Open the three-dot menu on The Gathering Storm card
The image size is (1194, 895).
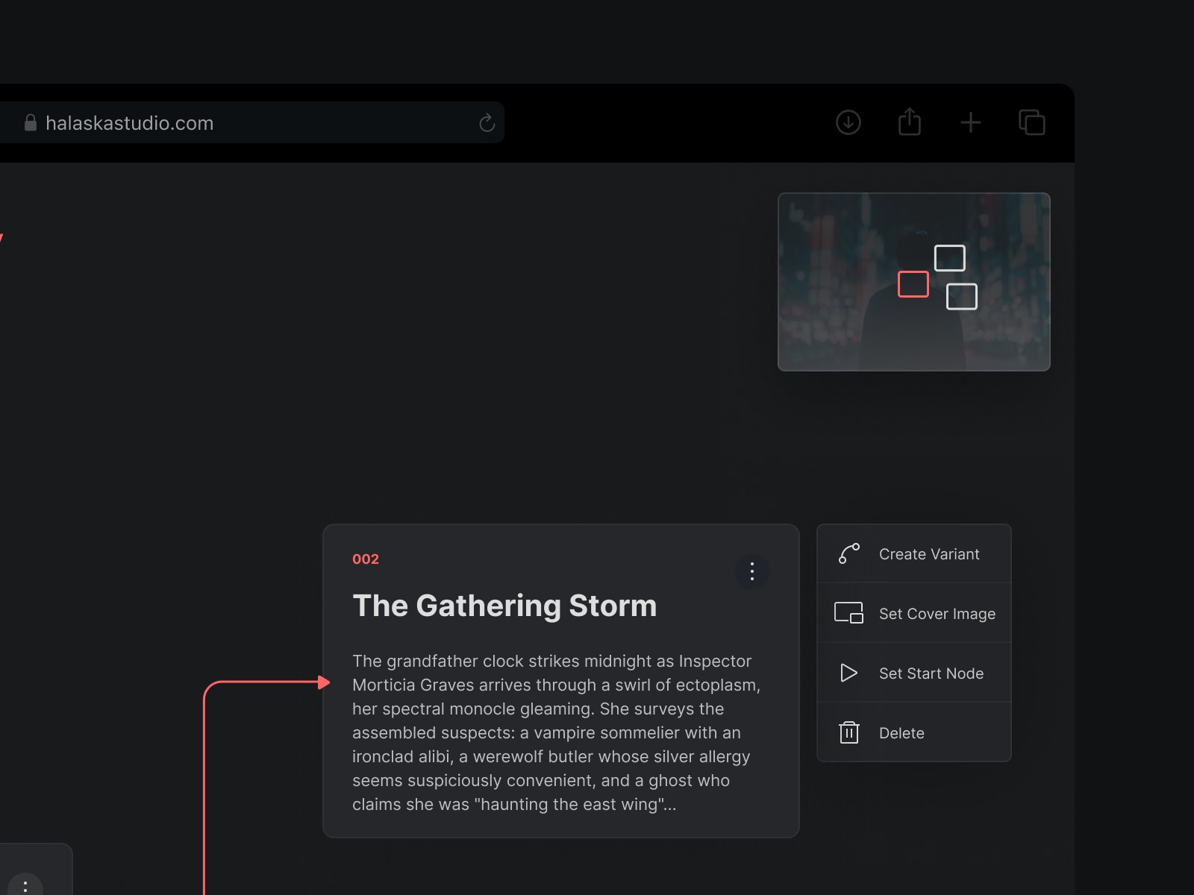click(x=752, y=571)
